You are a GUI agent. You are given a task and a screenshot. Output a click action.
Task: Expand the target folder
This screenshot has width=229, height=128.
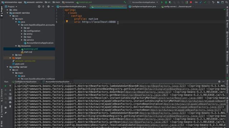[x=10, y=58]
